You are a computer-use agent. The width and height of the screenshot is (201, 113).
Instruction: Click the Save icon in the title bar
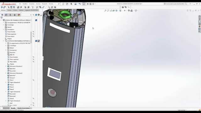coord(71,4)
